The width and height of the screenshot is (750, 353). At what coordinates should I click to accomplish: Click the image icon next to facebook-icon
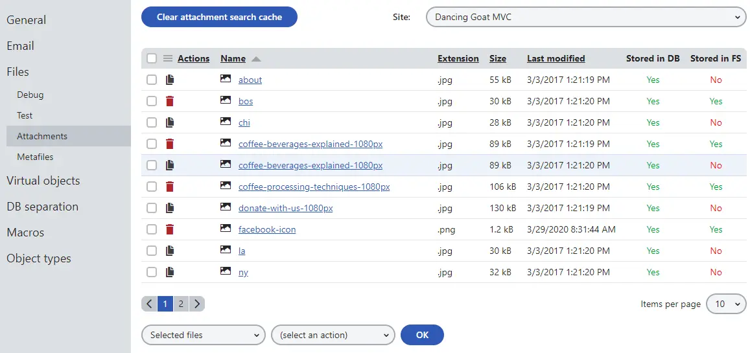pos(226,229)
